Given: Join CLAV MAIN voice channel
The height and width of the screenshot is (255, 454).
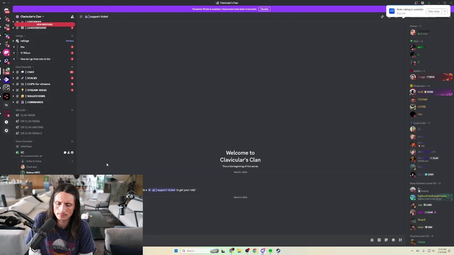Looking at the screenshot, I should click(x=44, y=115).
